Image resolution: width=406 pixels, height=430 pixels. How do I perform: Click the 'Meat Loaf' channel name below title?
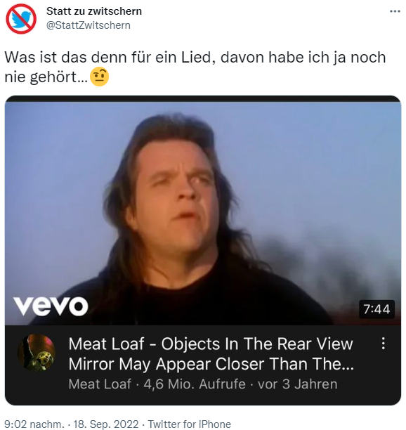(100, 384)
